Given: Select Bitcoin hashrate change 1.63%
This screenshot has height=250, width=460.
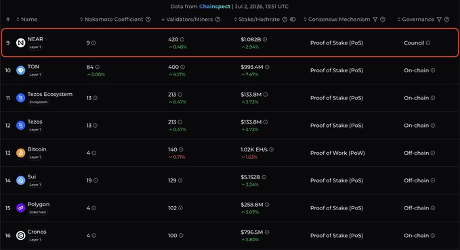Looking at the screenshot, I should coord(249,157).
